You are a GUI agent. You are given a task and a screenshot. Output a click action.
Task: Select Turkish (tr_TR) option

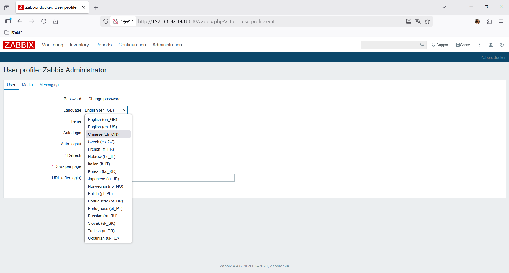pos(108,231)
